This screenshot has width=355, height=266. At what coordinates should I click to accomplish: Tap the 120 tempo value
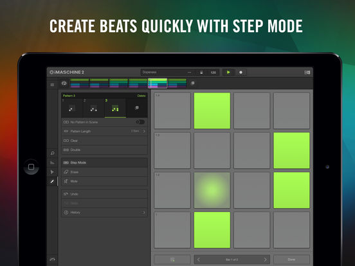tap(214, 73)
